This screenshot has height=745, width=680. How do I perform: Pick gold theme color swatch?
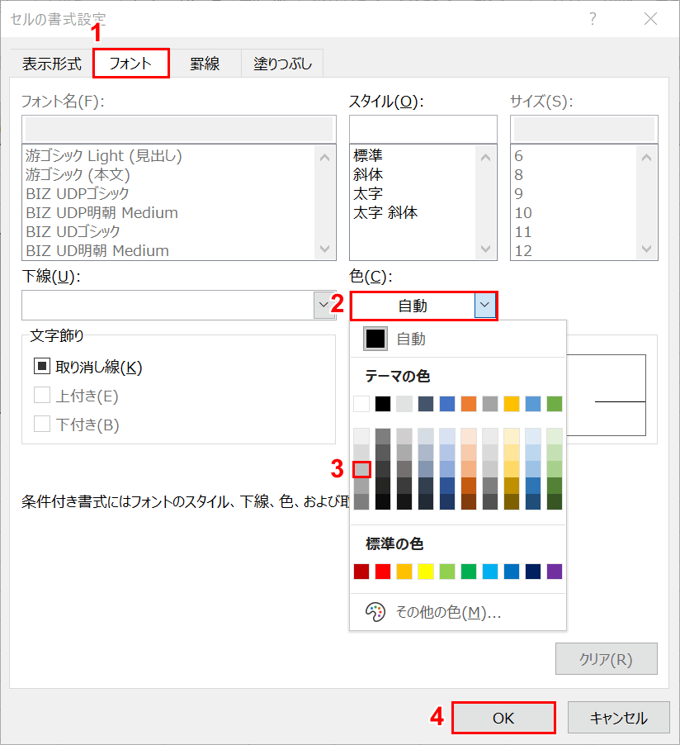click(512, 404)
